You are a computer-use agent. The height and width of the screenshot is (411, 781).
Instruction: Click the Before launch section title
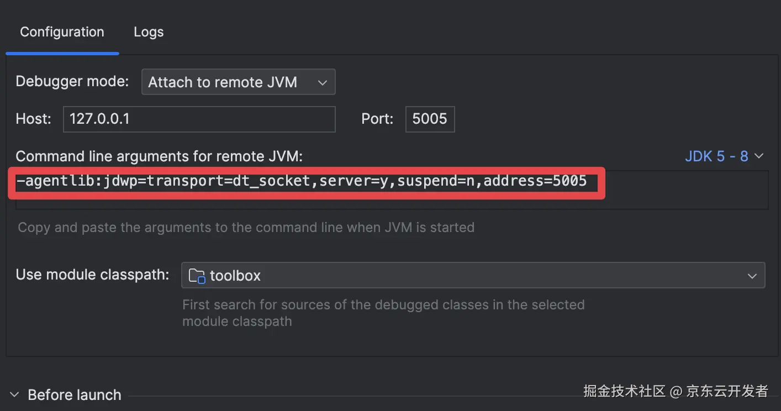(75, 395)
